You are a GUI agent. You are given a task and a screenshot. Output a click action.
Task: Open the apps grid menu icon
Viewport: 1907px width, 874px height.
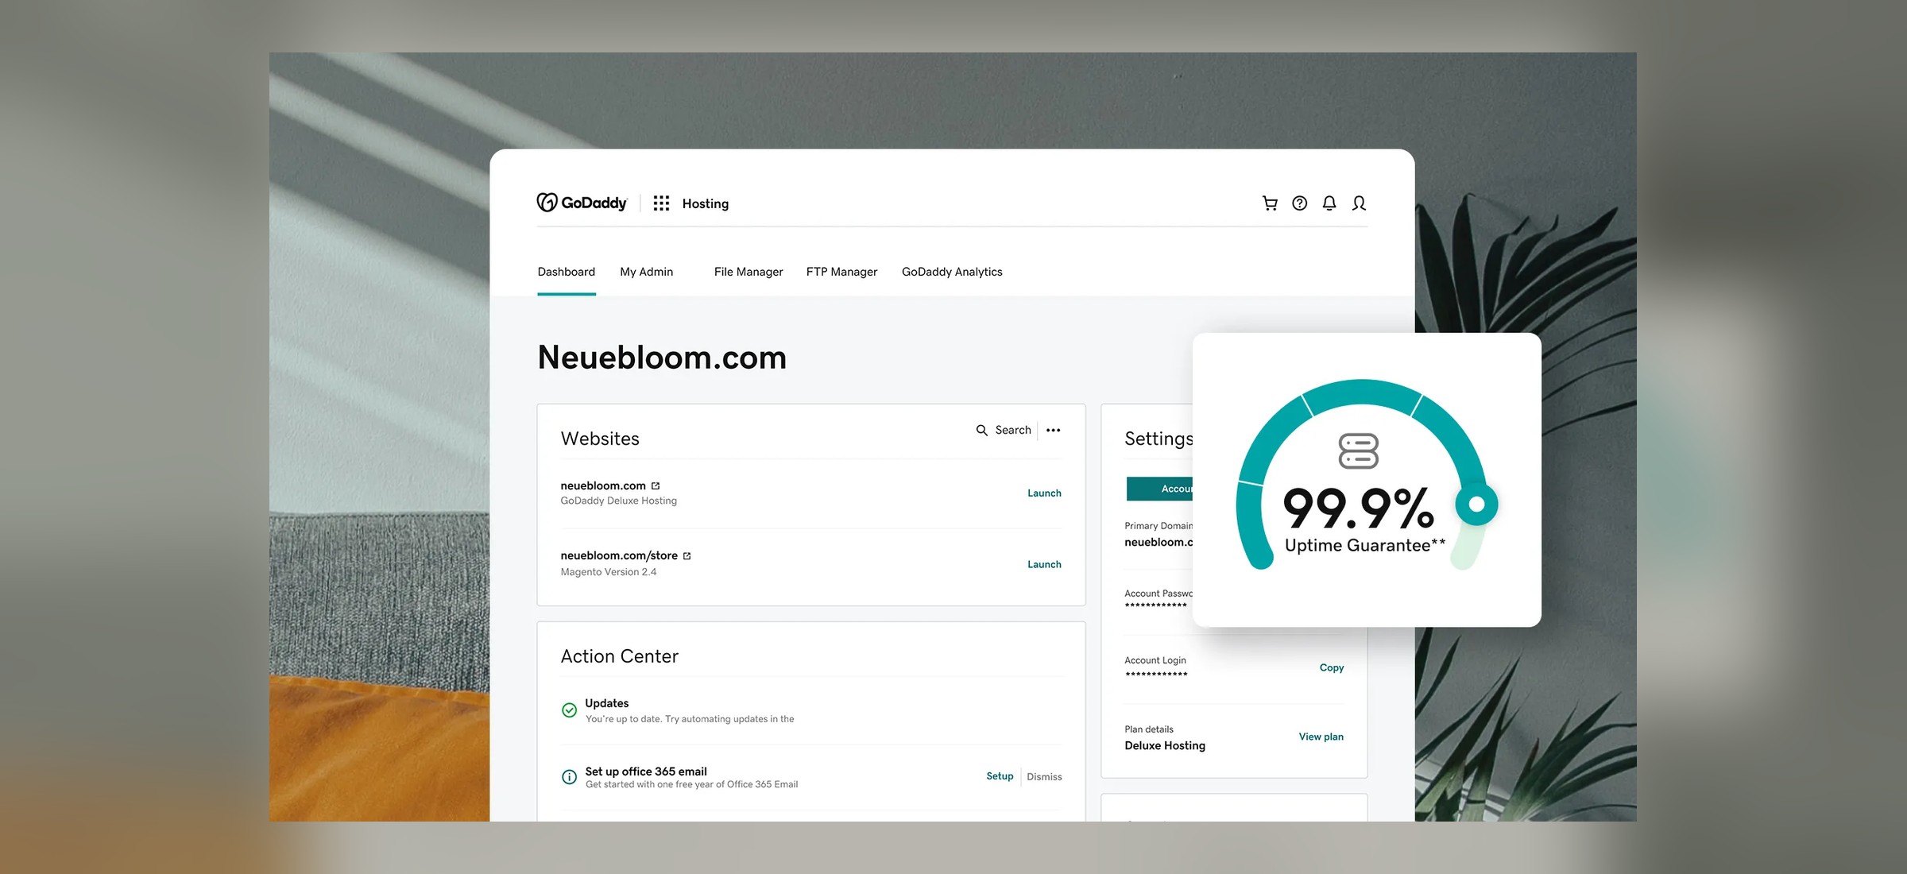click(x=661, y=203)
